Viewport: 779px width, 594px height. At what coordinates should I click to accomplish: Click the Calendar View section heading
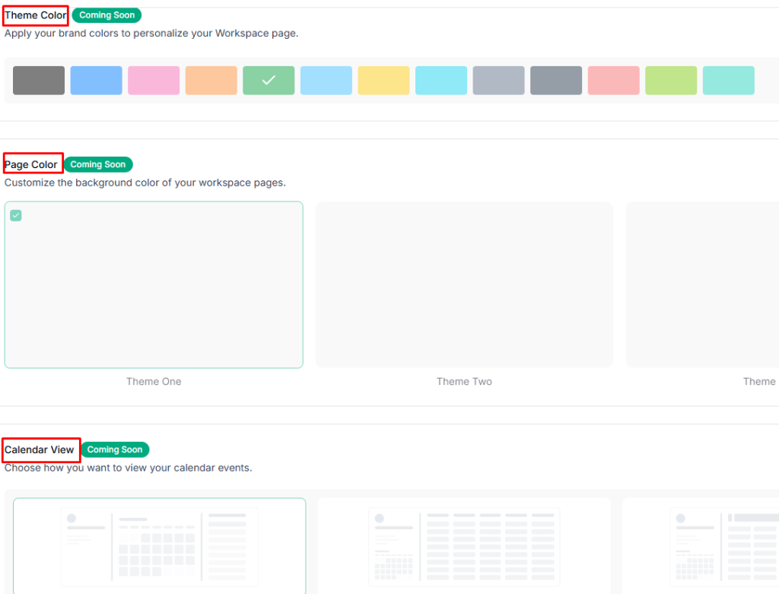pos(41,449)
